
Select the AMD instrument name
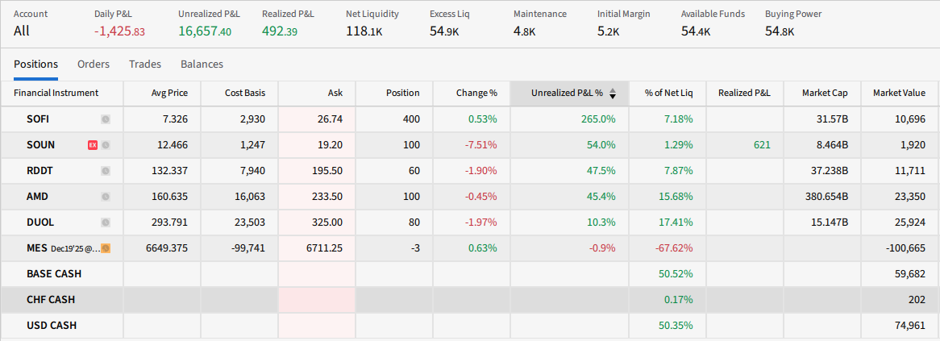(38, 197)
